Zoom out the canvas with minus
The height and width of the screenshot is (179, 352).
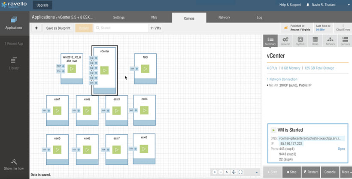[221, 172]
